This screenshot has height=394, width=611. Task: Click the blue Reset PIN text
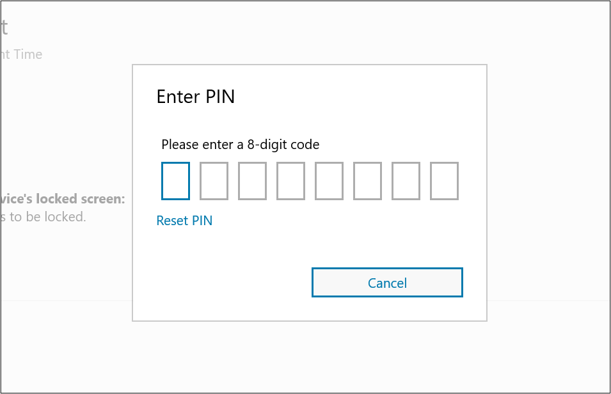point(184,220)
